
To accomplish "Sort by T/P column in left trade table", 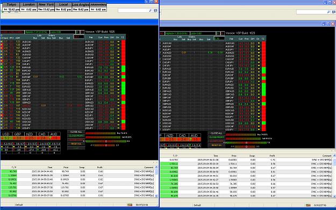I will (14, 168).
